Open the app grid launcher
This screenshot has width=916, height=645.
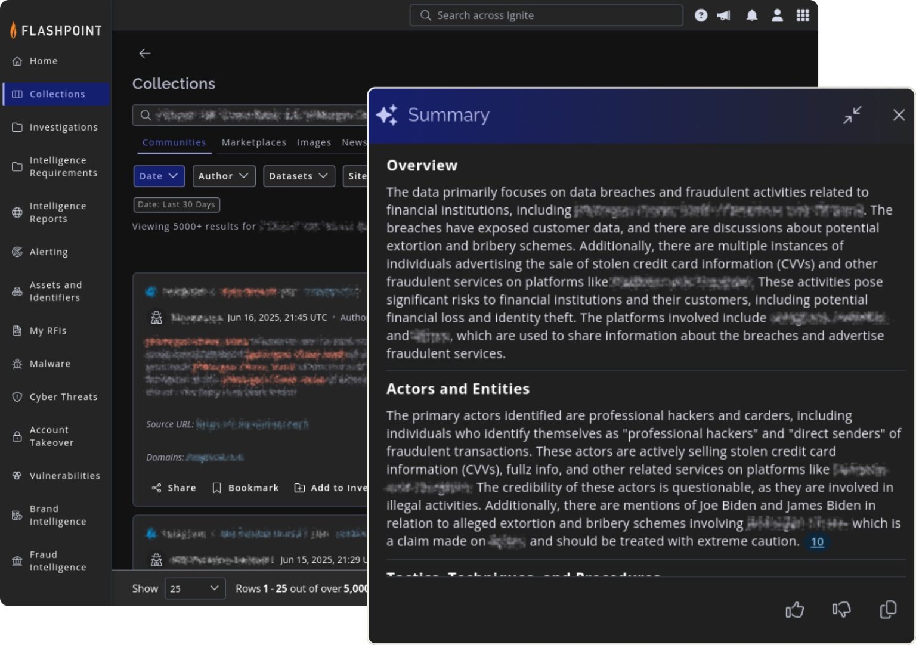803,15
